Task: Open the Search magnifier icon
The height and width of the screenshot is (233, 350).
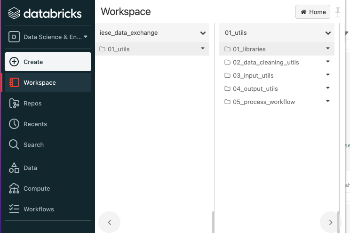Action: (x=14, y=145)
